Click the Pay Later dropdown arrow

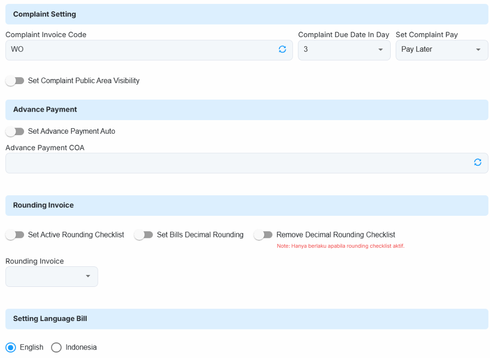pos(478,50)
